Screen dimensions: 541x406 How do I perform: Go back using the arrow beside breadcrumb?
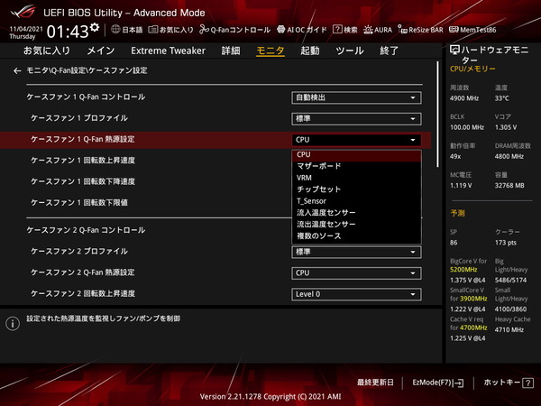16,70
